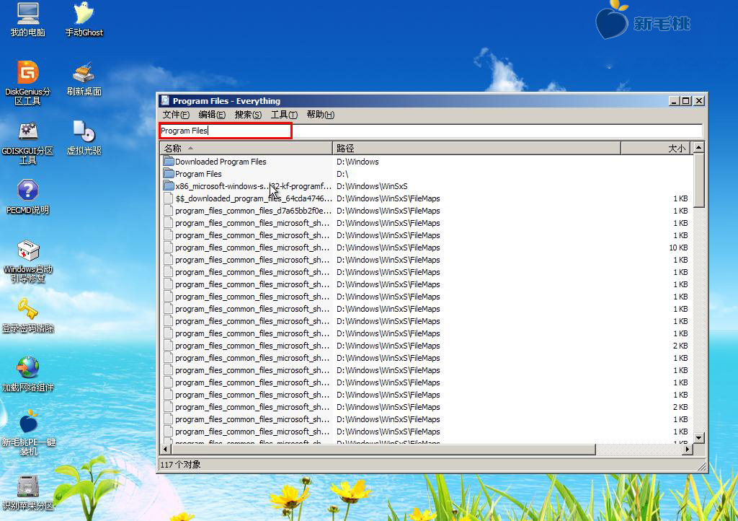The height and width of the screenshot is (521, 738).
Task: Click the 117 个对象 status bar text
Action: click(180, 465)
